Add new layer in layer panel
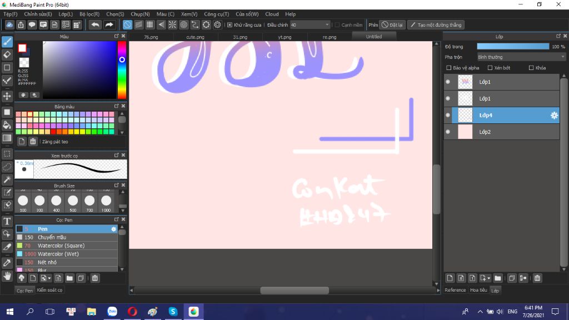This screenshot has height=320, width=569. [450, 278]
